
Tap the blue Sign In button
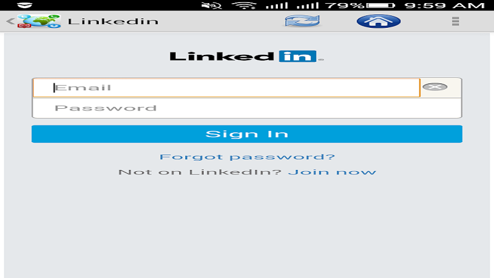click(x=247, y=134)
